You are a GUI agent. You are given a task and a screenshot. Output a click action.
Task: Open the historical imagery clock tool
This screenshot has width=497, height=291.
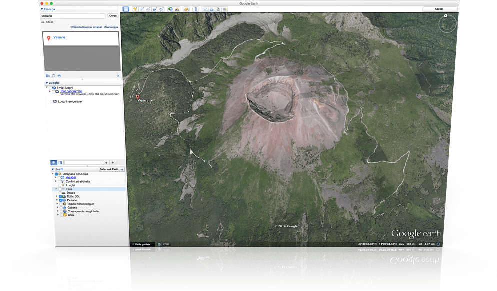170,9
